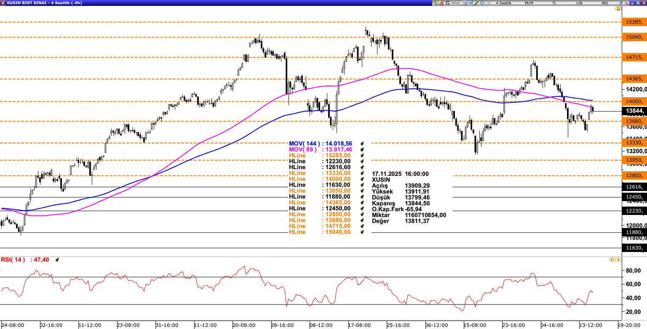Image resolution: width=647 pixels, height=329 pixels.
Task: Open the MUM chart type selector
Action: (529, 3)
